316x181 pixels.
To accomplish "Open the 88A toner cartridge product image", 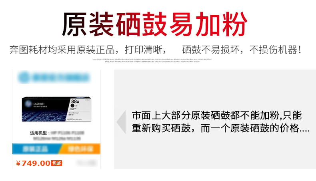I will (x=56, y=109).
